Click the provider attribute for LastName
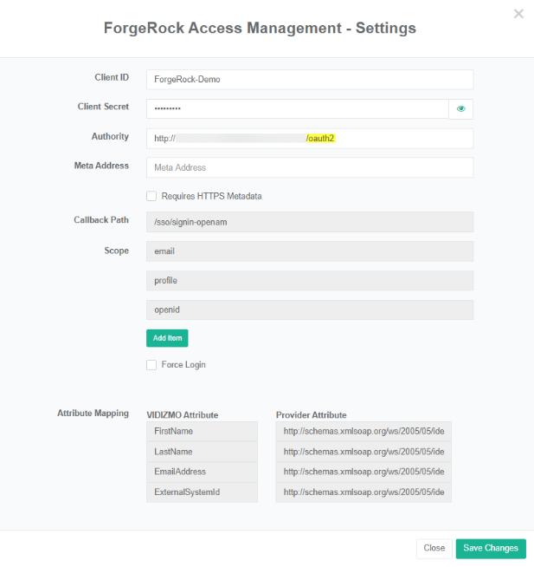Viewport: 534px width, 567px height. (364, 452)
